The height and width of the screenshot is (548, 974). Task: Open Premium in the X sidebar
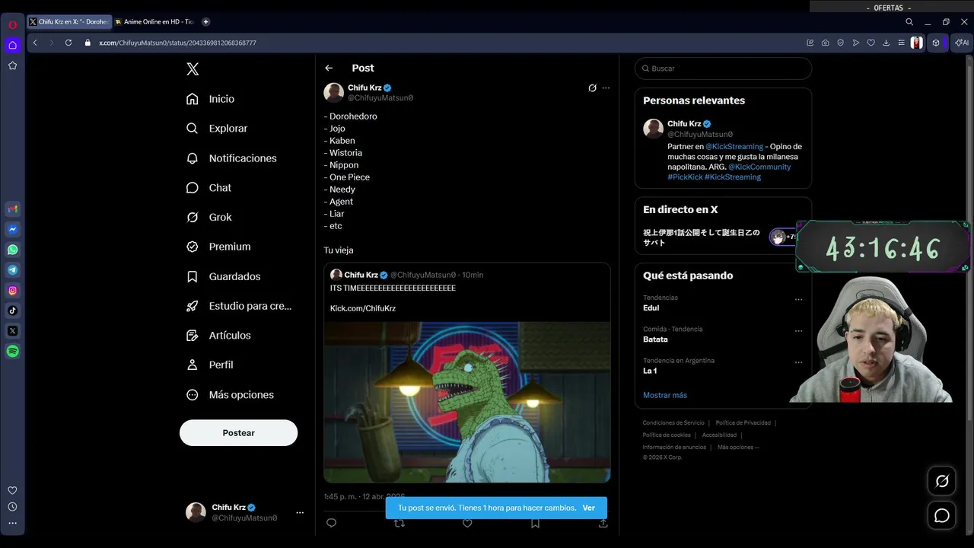(218, 247)
